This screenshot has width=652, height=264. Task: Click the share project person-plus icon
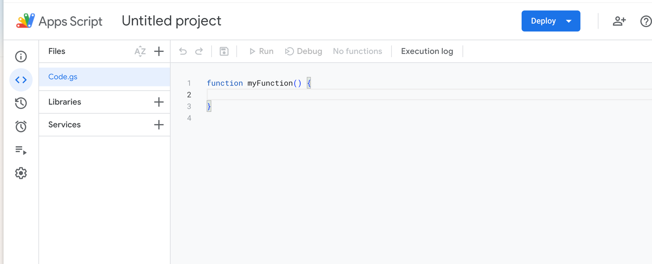[619, 21]
